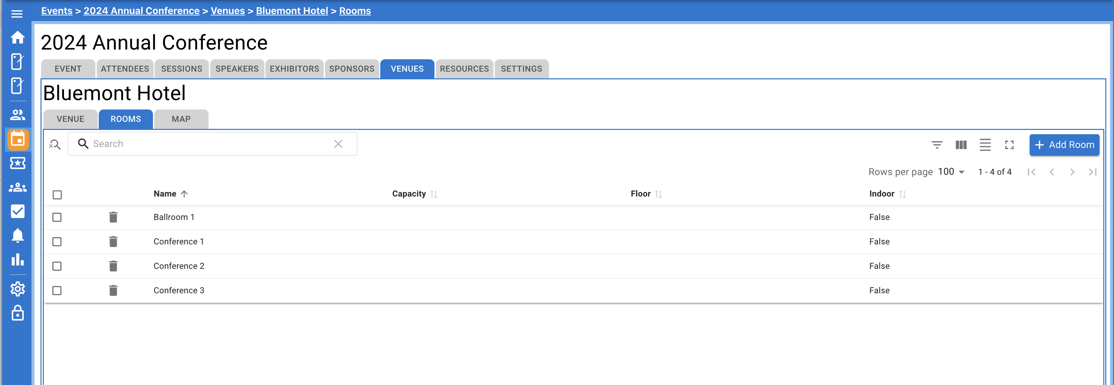1114x385 pixels.
Task: Open the Tickets section in sidebar
Action: pyautogui.click(x=17, y=163)
